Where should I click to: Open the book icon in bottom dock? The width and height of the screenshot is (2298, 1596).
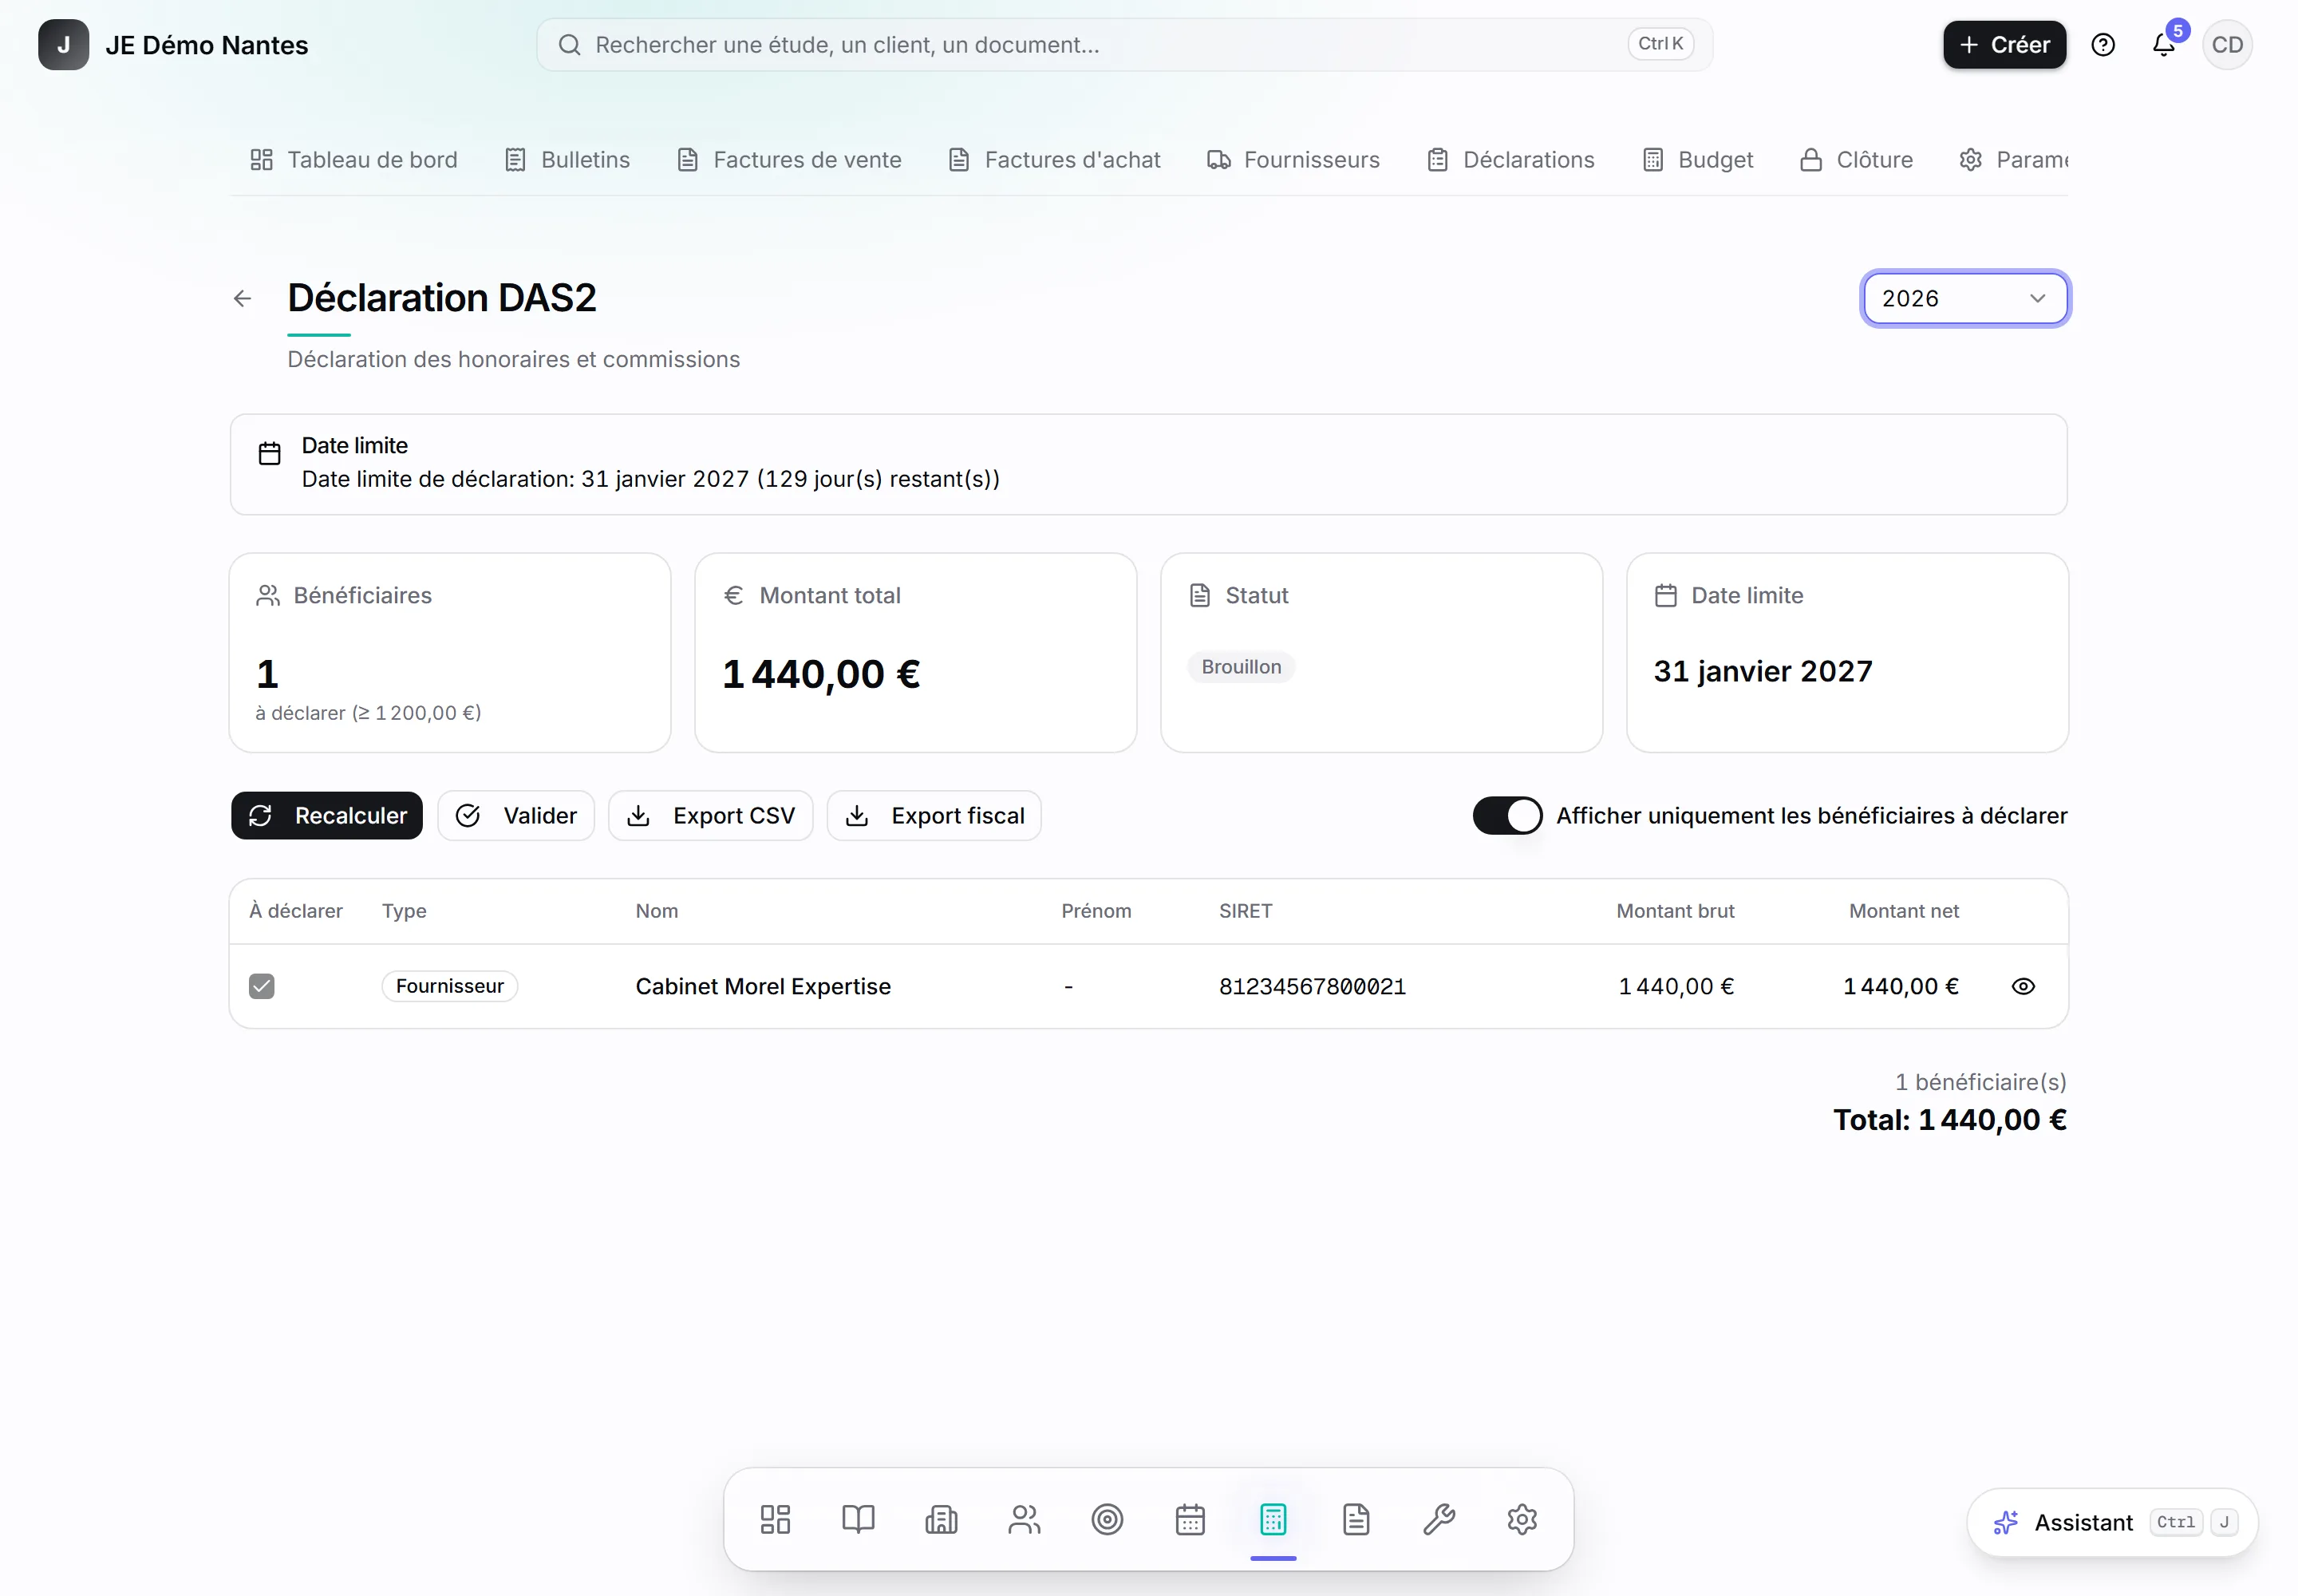pyautogui.click(x=858, y=1520)
